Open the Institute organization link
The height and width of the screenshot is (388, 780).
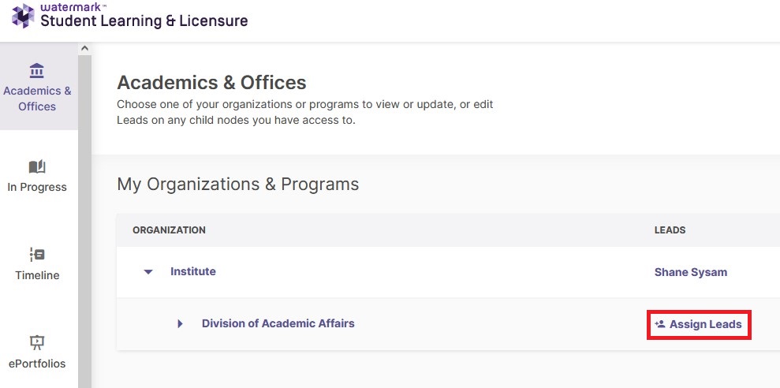(193, 271)
